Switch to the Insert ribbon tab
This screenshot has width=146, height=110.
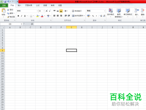[19, 5]
